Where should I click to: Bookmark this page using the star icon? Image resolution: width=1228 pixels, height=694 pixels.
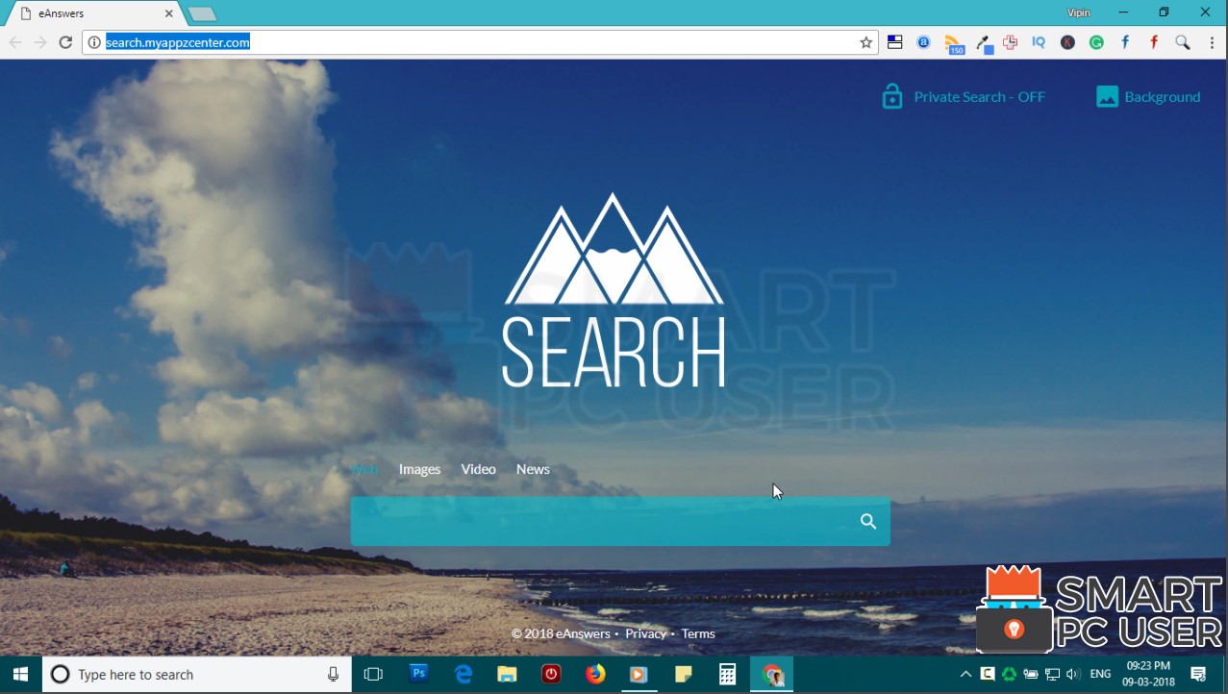click(x=865, y=42)
